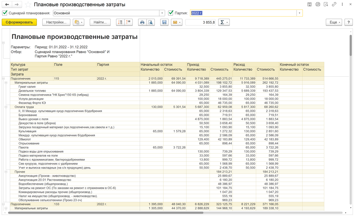Click the print icon in the toolbar
Screen dimensions: 355x217
click(x=142, y=22)
